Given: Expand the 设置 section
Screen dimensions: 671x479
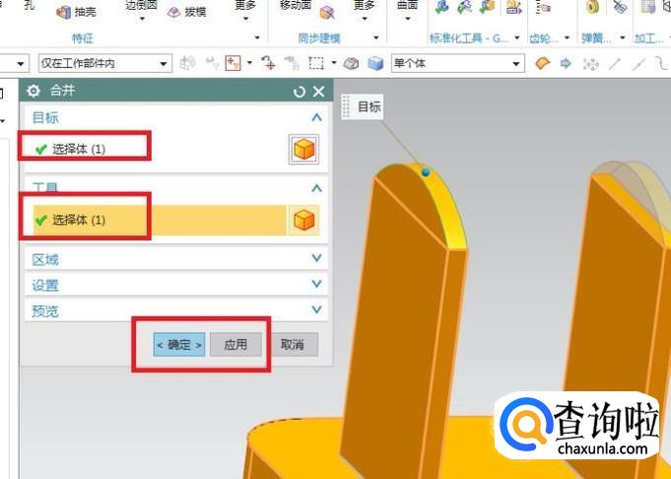Looking at the screenshot, I should pos(316,284).
